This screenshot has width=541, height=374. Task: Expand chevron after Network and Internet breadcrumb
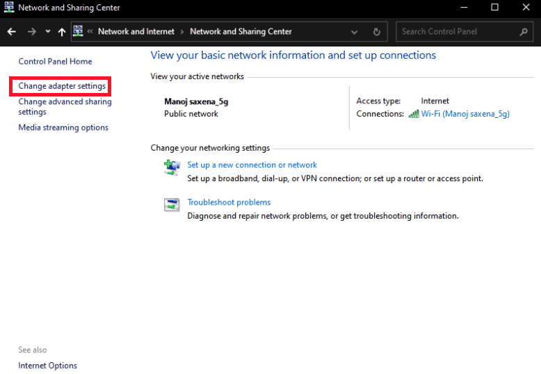(x=182, y=32)
